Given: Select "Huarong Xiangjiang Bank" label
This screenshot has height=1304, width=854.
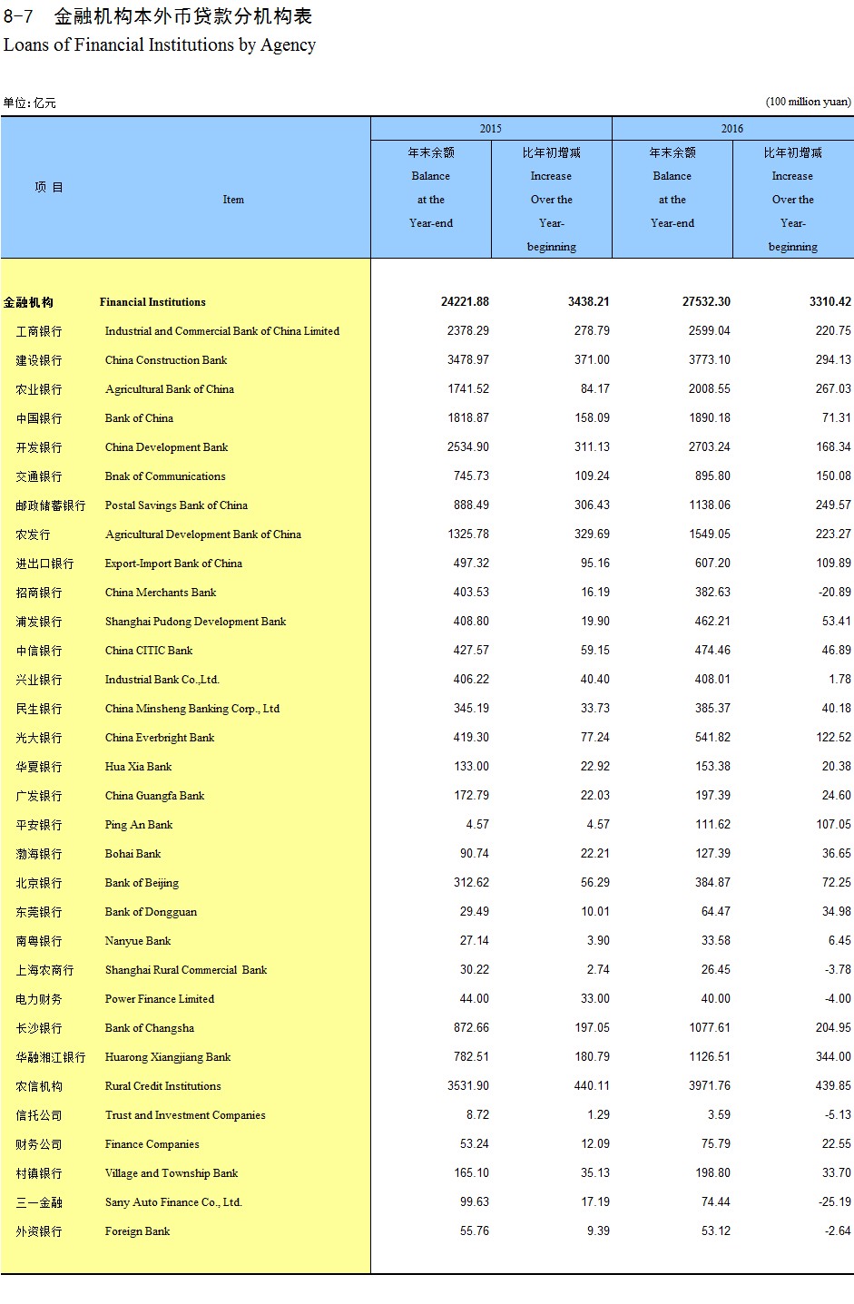Looking at the screenshot, I should (x=168, y=1057).
